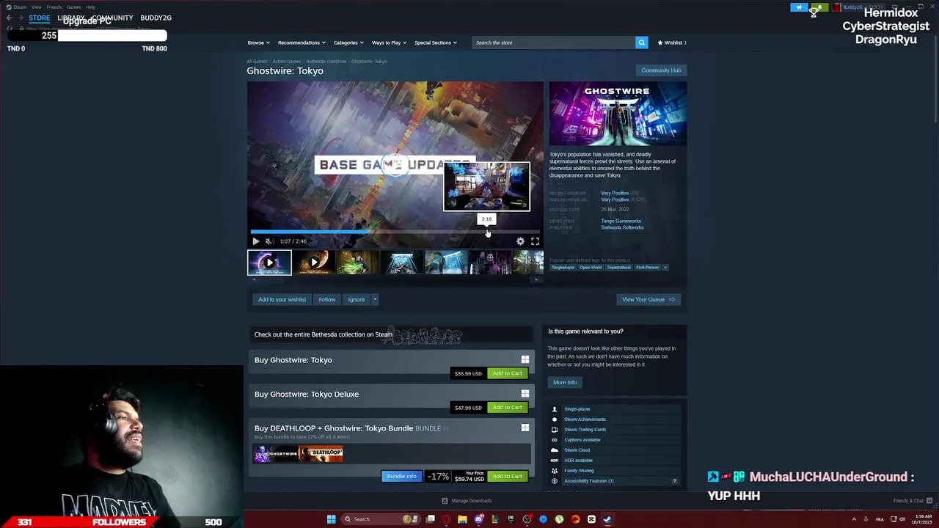Expand the Ways to Play dropdown

389,43
